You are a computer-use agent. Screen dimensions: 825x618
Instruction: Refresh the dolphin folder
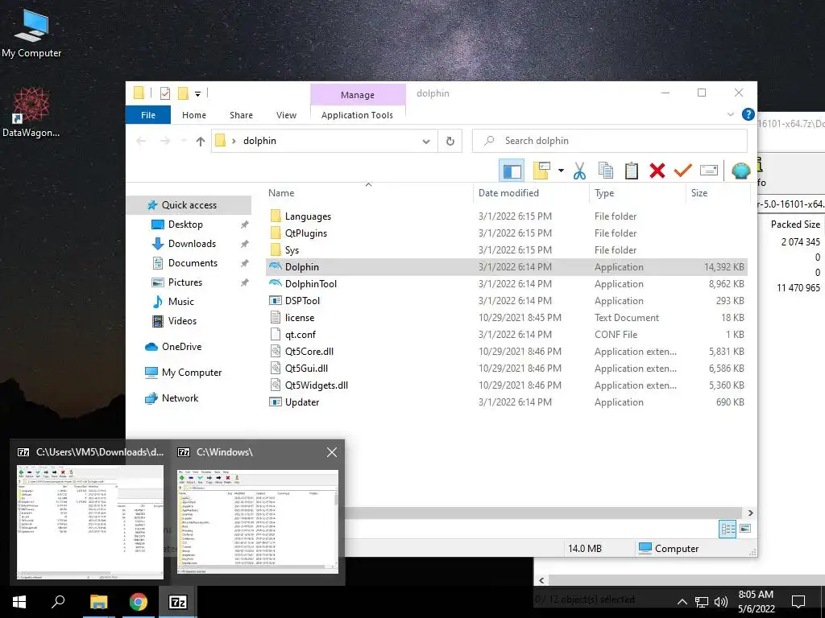[x=450, y=141]
